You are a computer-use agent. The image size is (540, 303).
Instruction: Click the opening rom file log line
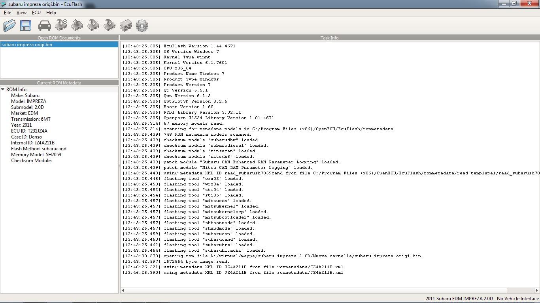tap(272, 256)
